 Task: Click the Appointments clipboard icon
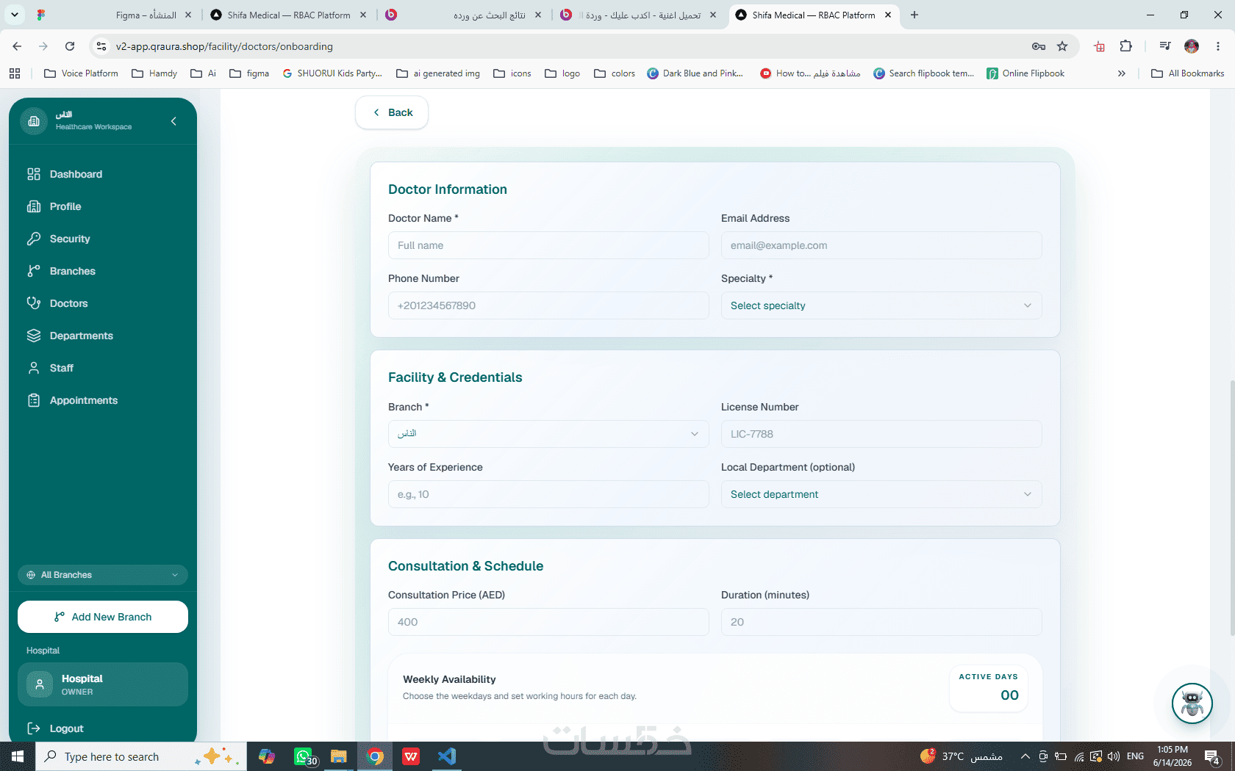click(x=34, y=400)
